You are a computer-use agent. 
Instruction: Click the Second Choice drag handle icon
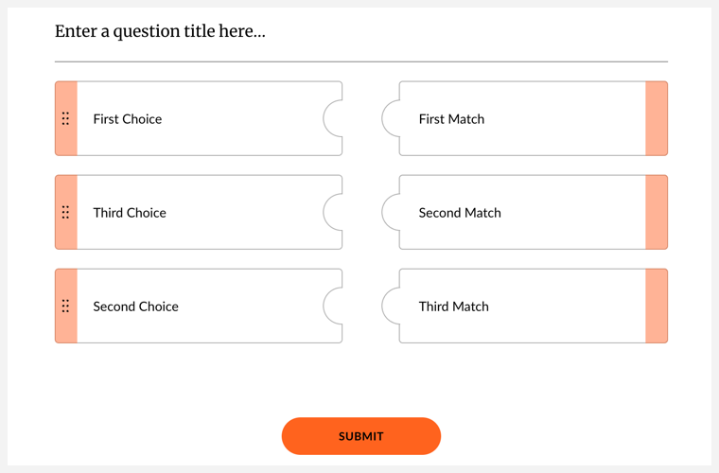(65, 307)
